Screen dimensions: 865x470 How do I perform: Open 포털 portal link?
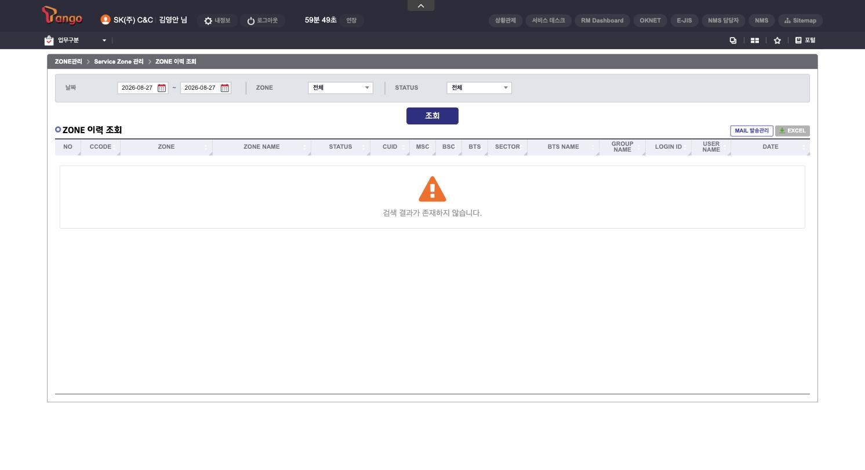click(x=805, y=41)
